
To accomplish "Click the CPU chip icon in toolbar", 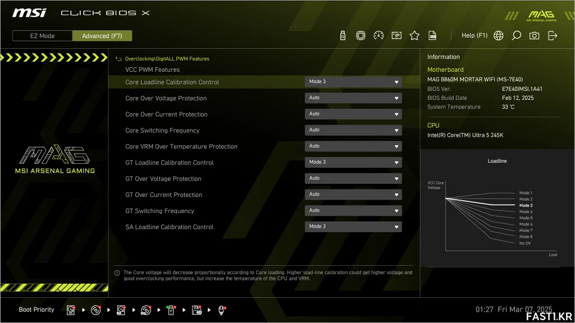I will (360, 35).
